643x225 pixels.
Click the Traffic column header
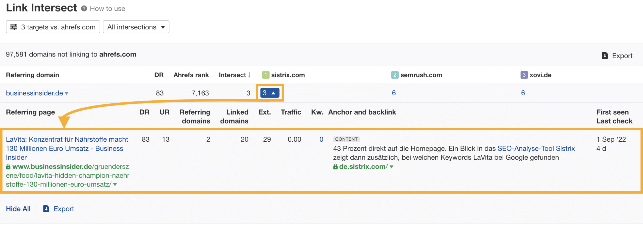[x=291, y=112]
